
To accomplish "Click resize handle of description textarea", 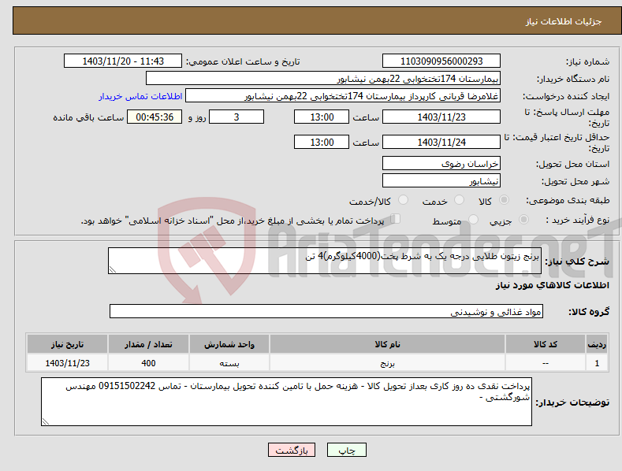I will click(x=113, y=269).
